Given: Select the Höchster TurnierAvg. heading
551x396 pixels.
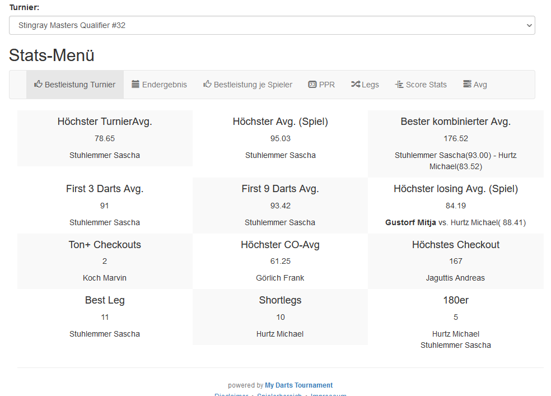Looking at the screenshot, I should pyautogui.click(x=105, y=122).
